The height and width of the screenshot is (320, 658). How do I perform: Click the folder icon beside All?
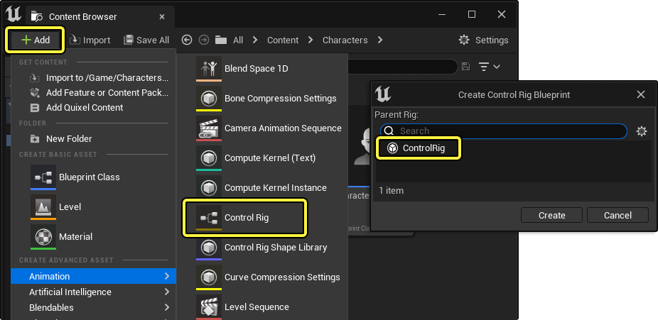[221, 40]
